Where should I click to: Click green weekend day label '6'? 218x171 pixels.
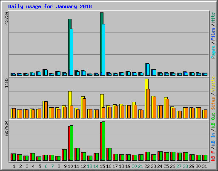tap(46, 166)
